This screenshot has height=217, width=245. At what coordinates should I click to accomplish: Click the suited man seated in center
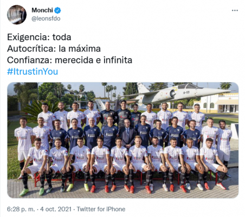point(128,133)
